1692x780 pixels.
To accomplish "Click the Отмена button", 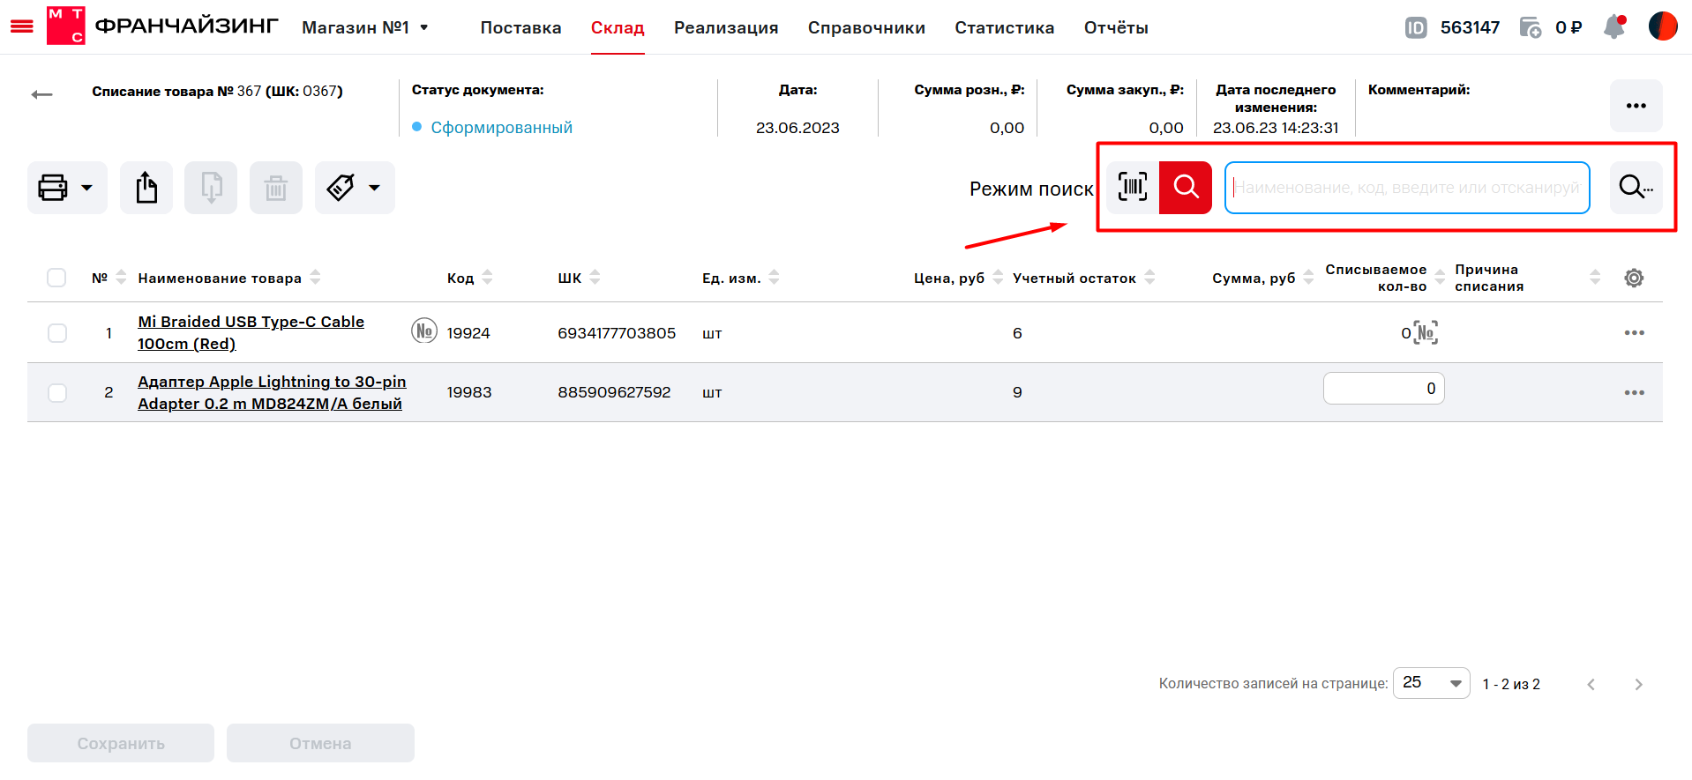I will coord(320,743).
